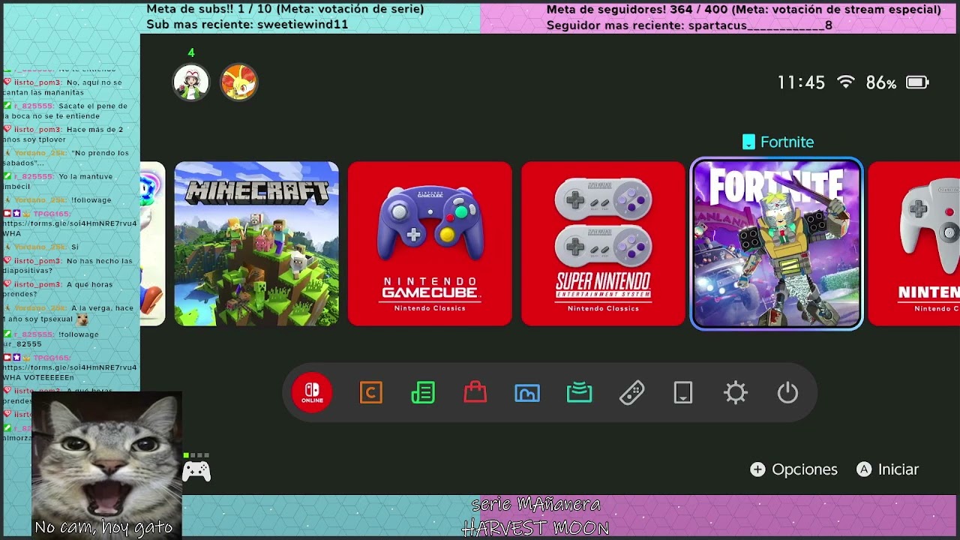Open the Nintendo eShop bag icon
The width and height of the screenshot is (960, 540).
(475, 392)
